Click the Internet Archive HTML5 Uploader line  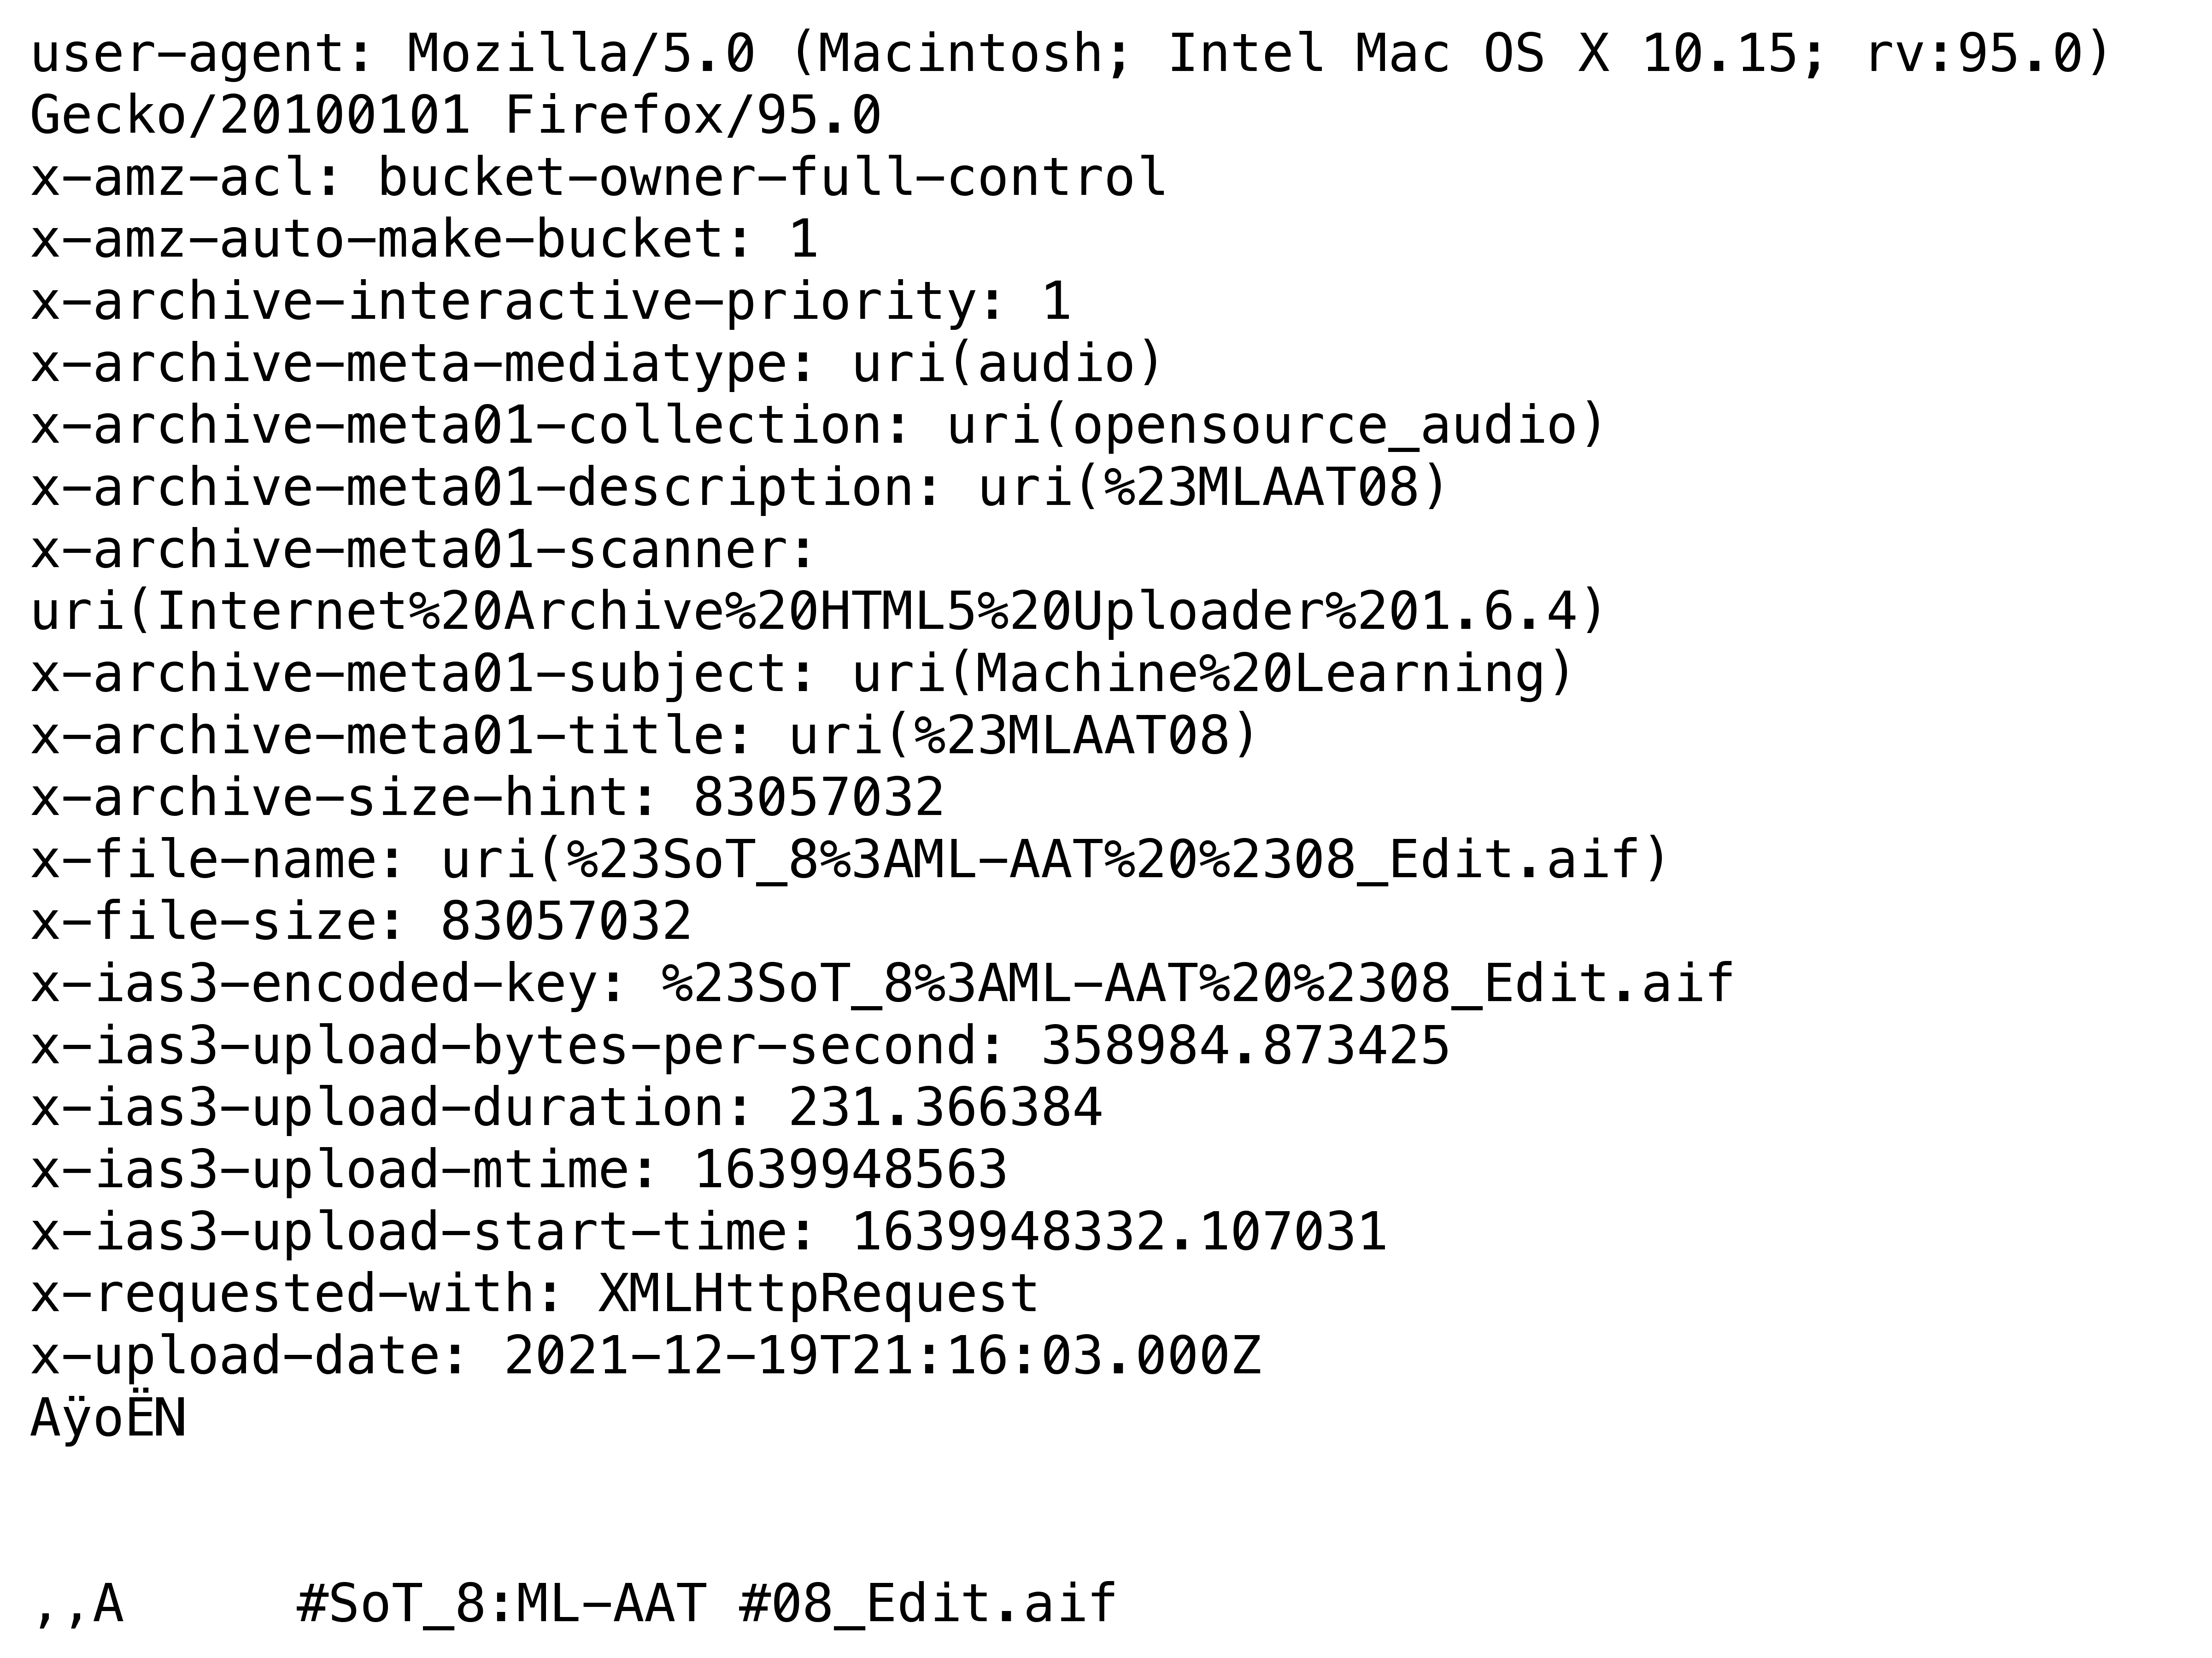click(818, 611)
